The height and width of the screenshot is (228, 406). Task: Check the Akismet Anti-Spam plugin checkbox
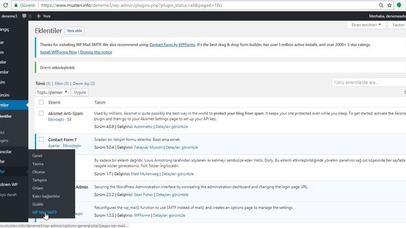point(41,113)
